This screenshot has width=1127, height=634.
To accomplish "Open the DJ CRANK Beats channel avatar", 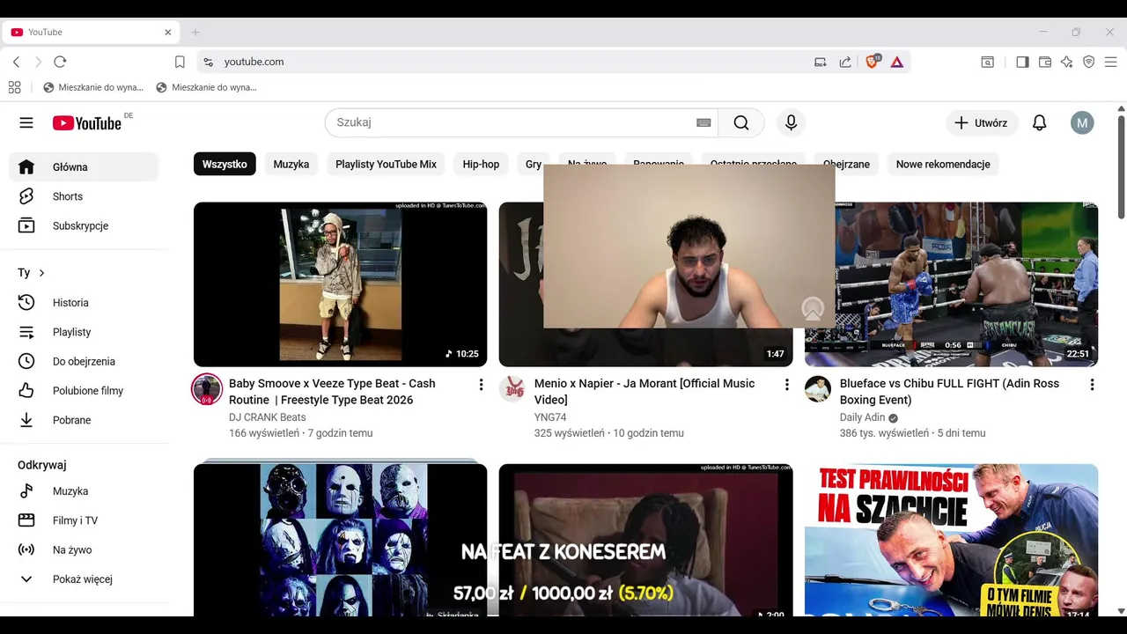I will point(207,389).
